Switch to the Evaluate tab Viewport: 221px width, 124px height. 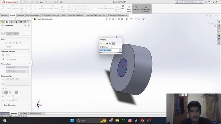coord(21,15)
